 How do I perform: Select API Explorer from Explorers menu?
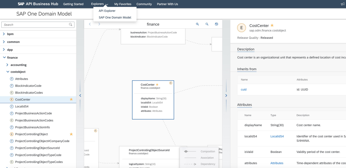point(107,11)
